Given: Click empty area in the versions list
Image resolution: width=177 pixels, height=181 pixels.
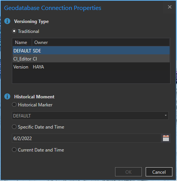Looking at the screenshot, I should (91, 77).
